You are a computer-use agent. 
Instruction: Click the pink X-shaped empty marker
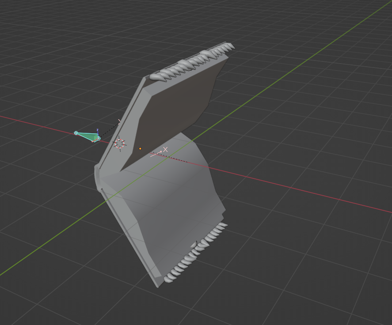166,150
